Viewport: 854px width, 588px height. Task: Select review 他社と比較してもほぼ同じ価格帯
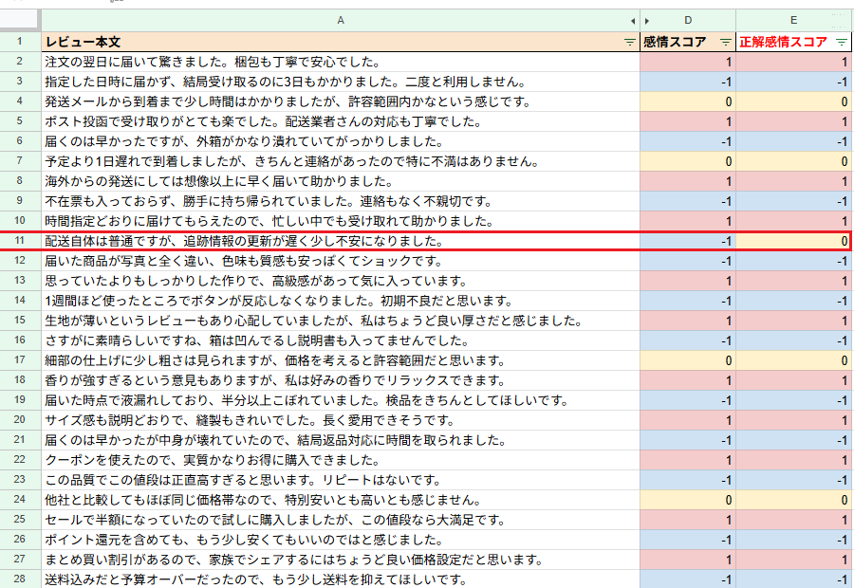(341, 500)
